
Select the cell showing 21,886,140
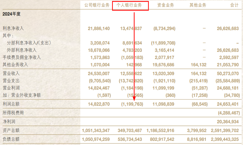pyautogui.click(x=99, y=29)
